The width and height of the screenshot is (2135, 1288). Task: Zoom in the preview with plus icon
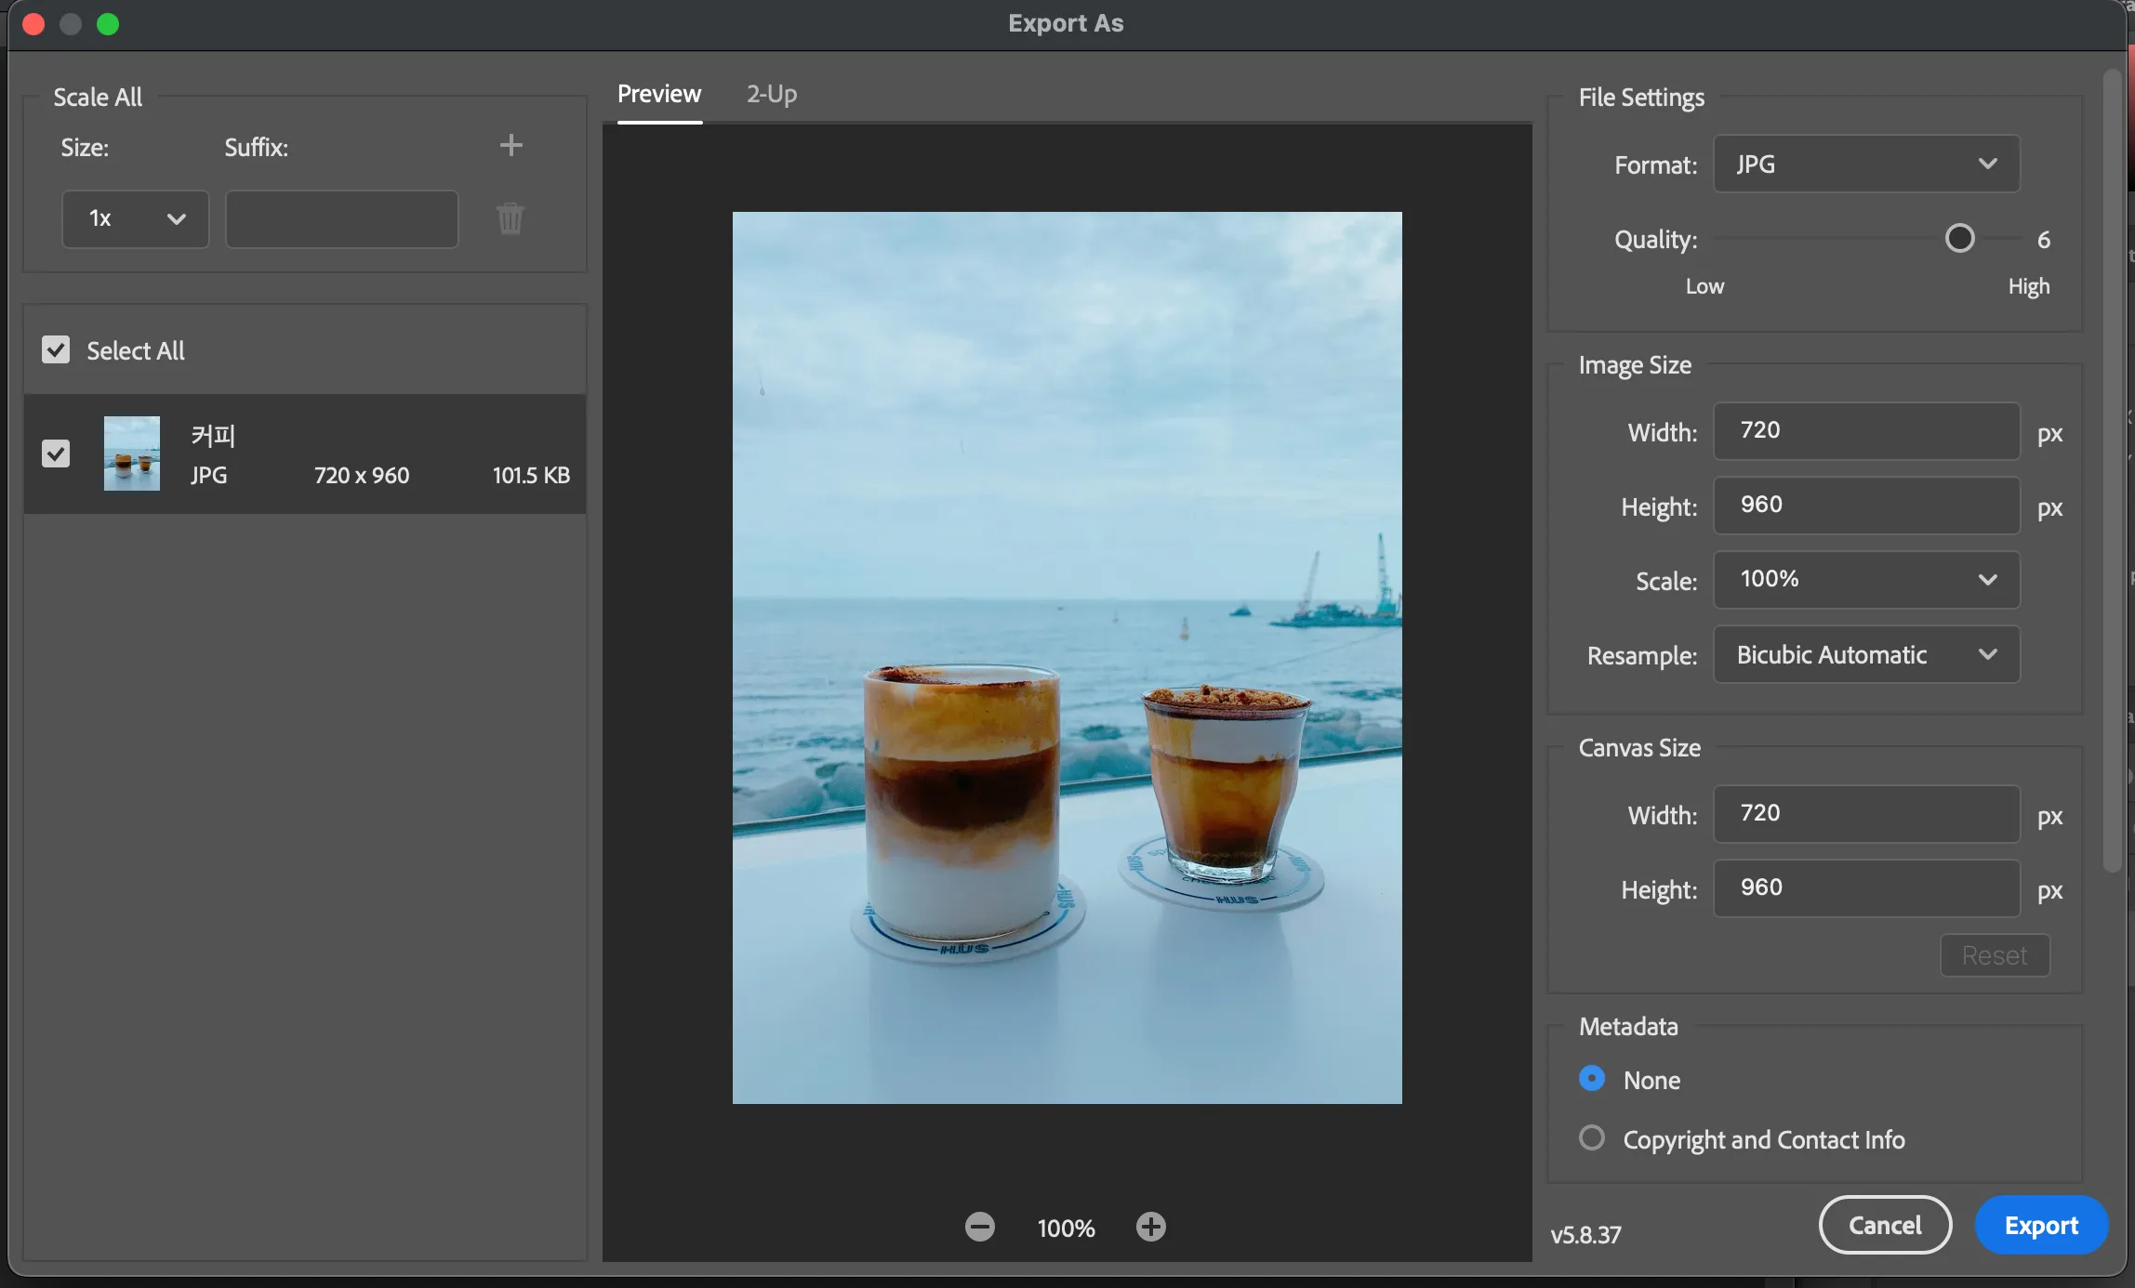pyautogui.click(x=1150, y=1227)
